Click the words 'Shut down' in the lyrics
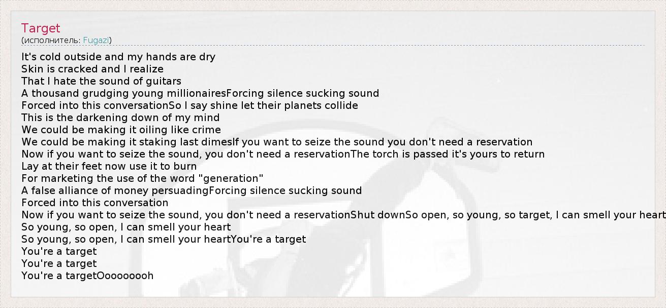The width and height of the screenshot is (666, 308). coord(378,215)
